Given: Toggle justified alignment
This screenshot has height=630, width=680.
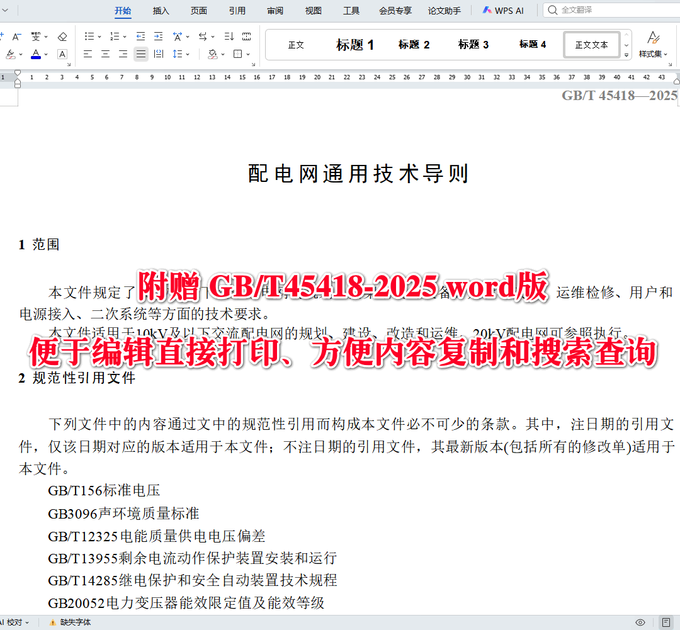Looking at the screenshot, I should click(x=141, y=54).
